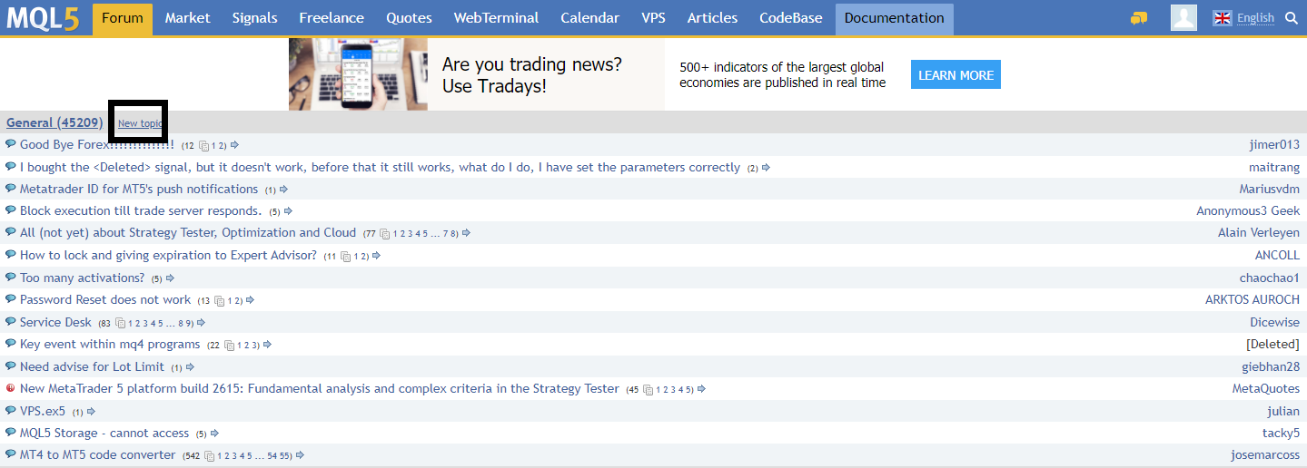Open Password Reset does not work topic
The image size is (1307, 468).
[x=105, y=300]
